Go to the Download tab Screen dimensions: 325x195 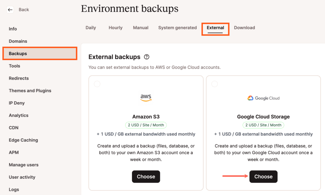click(x=244, y=28)
